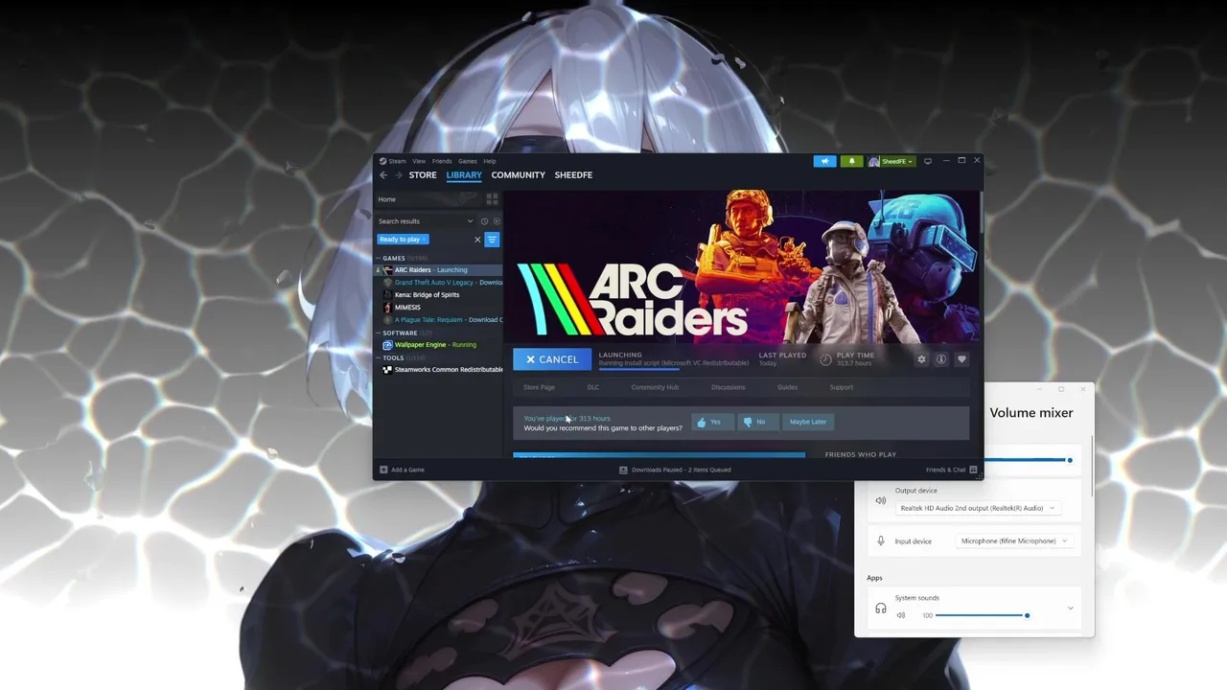This screenshot has height=690, width=1227.
Task: Open the Store Page link
Action: pos(539,387)
